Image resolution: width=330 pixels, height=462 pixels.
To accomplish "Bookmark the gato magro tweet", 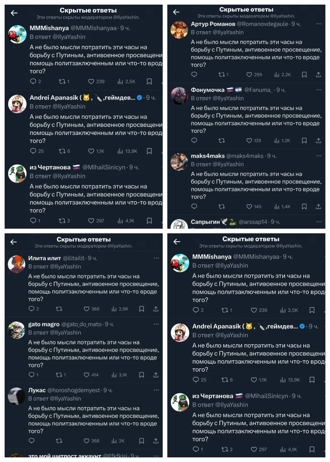I will 142,375.
